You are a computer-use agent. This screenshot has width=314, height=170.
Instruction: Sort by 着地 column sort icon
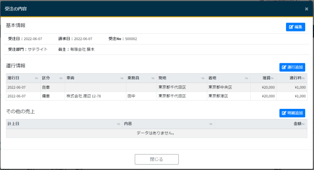click(246, 78)
